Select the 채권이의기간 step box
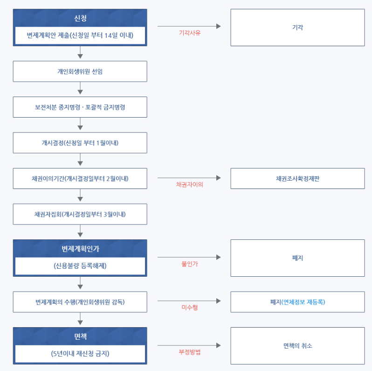This screenshot has width=372, height=371. 80,178
